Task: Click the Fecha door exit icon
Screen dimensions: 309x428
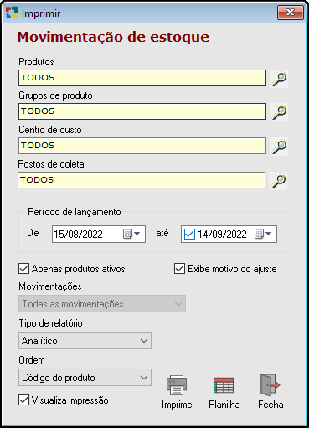Action: pyautogui.click(x=270, y=385)
